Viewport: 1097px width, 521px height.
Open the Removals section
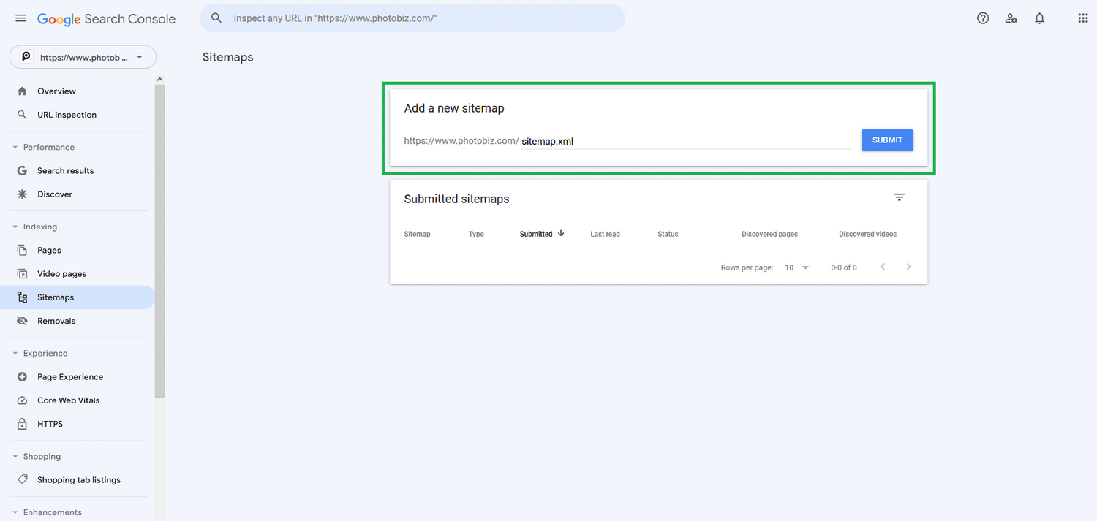click(x=56, y=320)
